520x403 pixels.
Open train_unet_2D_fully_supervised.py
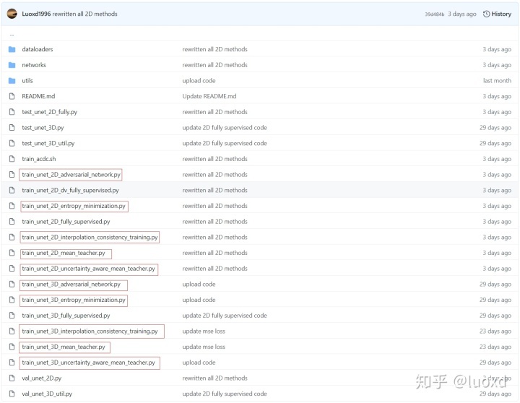(x=66, y=222)
